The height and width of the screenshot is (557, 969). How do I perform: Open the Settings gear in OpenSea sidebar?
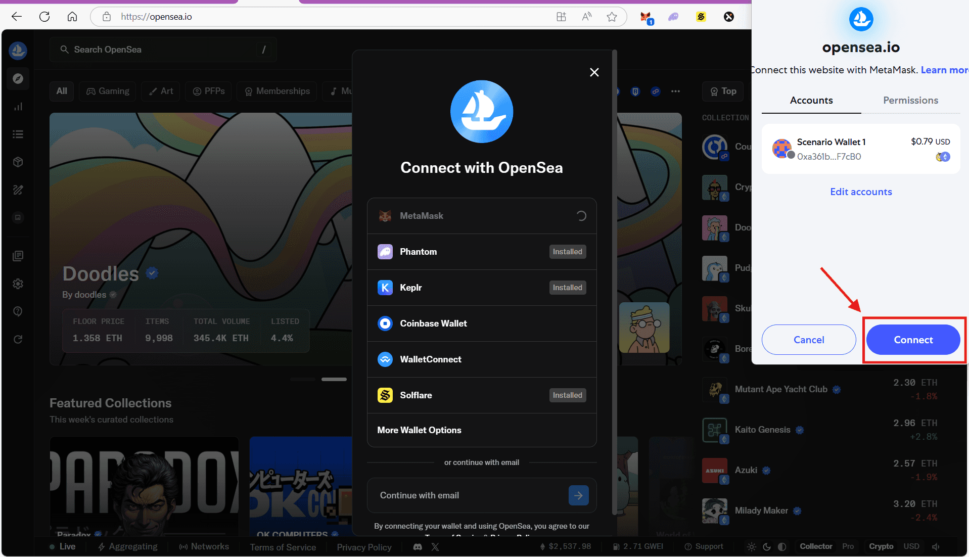18,284
